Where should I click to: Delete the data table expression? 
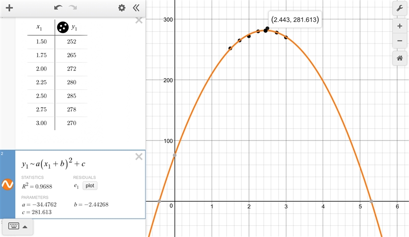point(139,20)
